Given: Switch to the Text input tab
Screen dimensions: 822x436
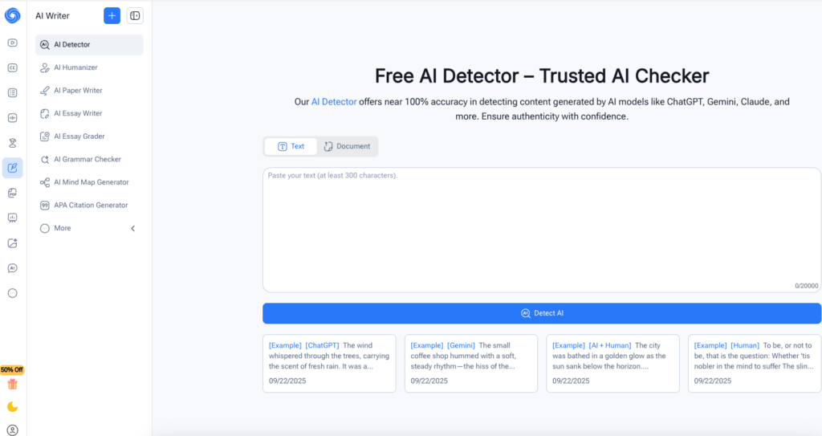Looking at the screenshot, I should pyautogui.click(x=291, y=146).
